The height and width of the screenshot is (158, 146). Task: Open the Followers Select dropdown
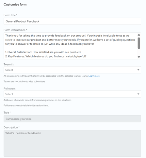(x=72, y=94)
